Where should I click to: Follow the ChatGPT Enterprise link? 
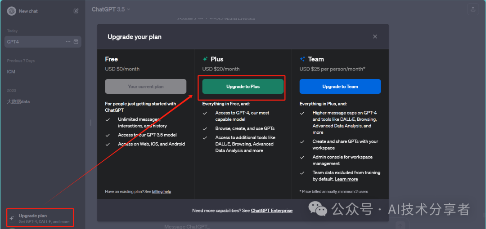(271, 211)
